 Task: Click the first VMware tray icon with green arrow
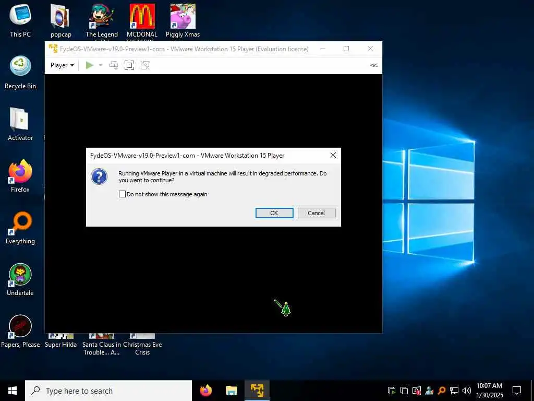392,391
